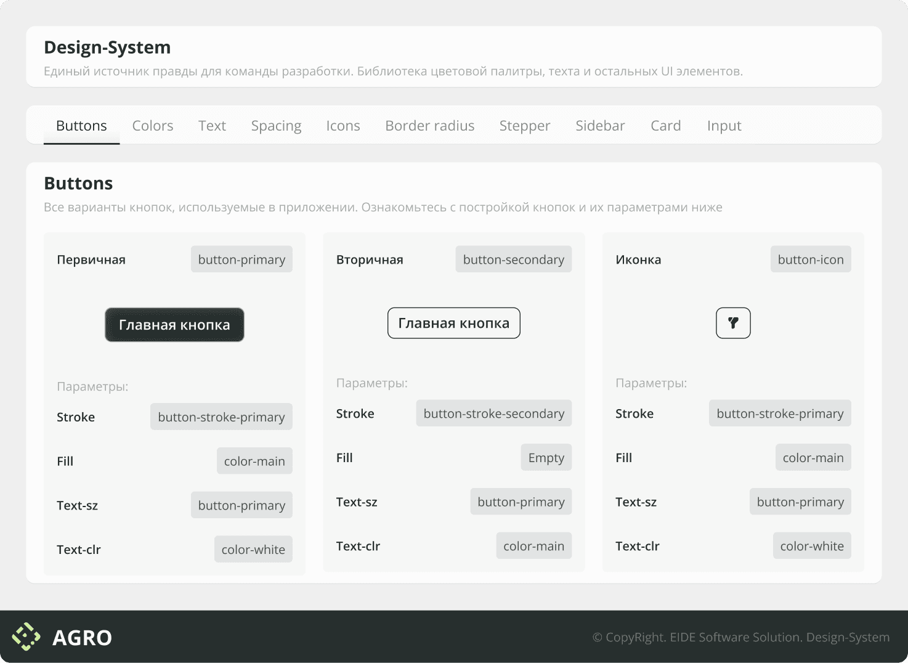Image resolution: width=908 pixels, height=663 pixels.
Task: Click button-stroke-primary tag in Первичная card
Action: point(221,417)
